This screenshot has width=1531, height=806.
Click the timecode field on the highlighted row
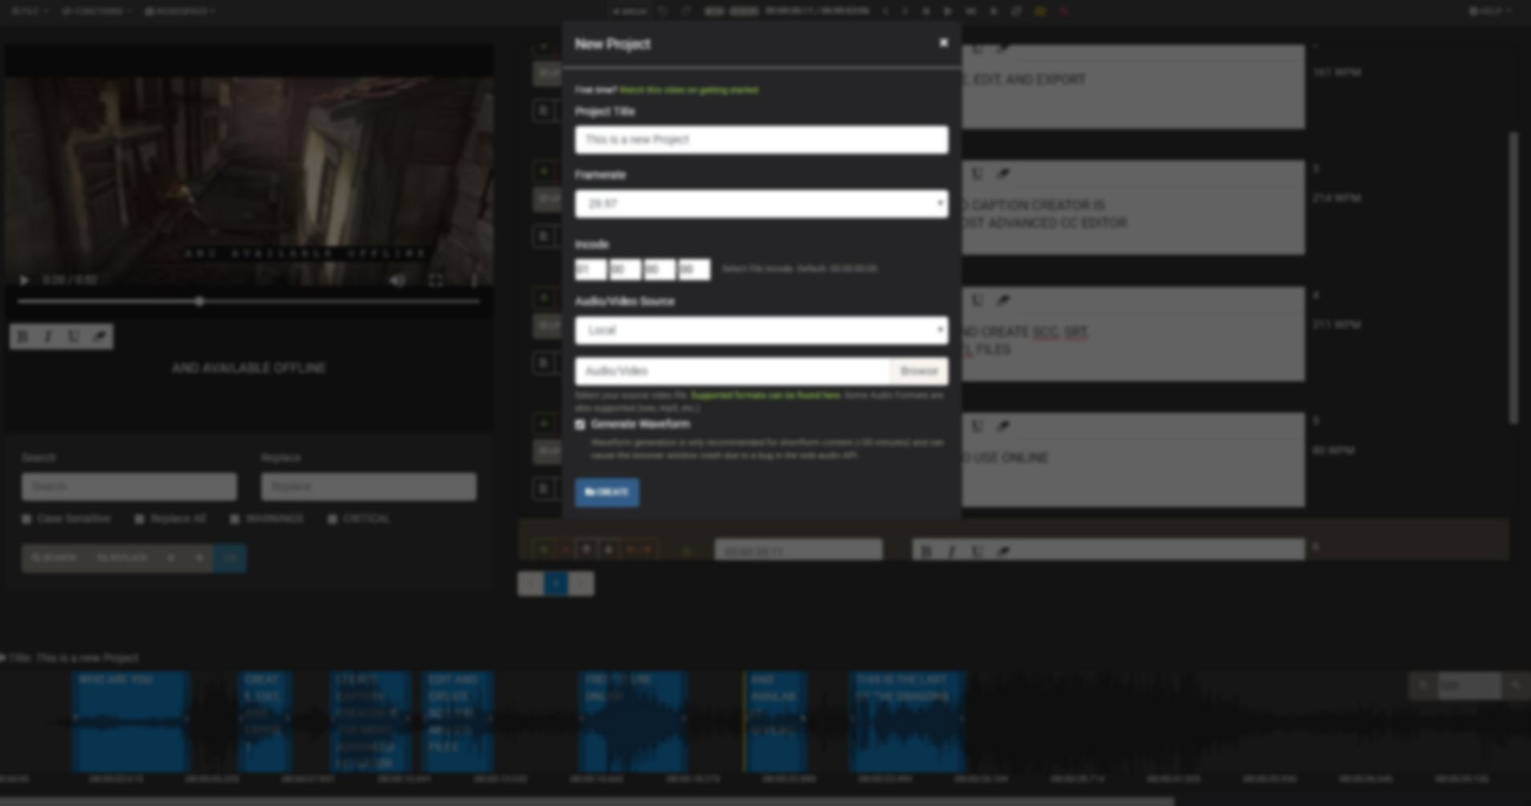click(x=798, y=550)
